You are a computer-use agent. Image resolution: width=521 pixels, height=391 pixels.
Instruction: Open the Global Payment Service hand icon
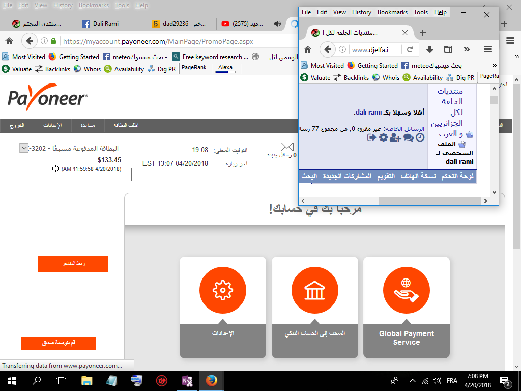coord(407,290)
